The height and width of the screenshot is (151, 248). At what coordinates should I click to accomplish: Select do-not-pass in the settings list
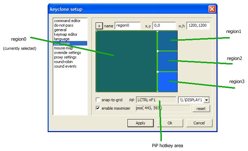(x=64, y=25)
